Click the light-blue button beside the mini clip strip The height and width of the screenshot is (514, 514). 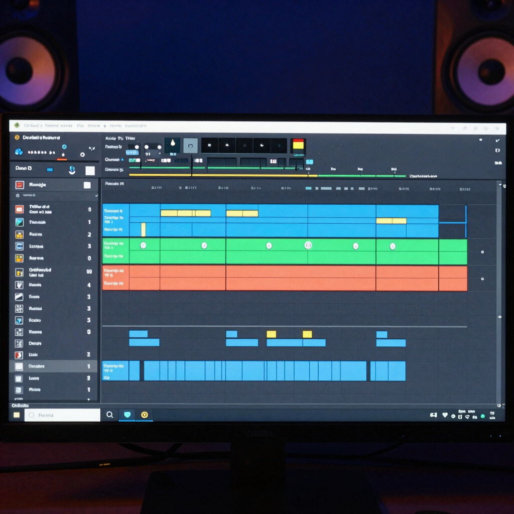click(x=309, y=162)
